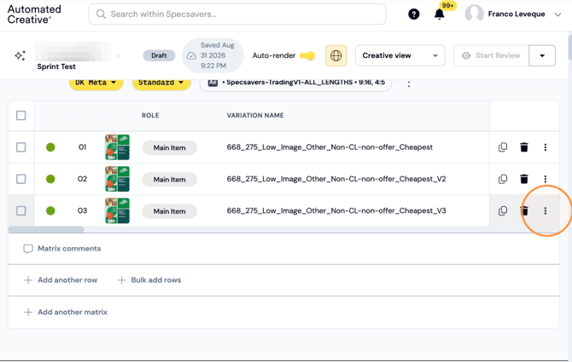Duplicate row 03 with copy icon
Viewport: 572px width, 362px height.
503,210
